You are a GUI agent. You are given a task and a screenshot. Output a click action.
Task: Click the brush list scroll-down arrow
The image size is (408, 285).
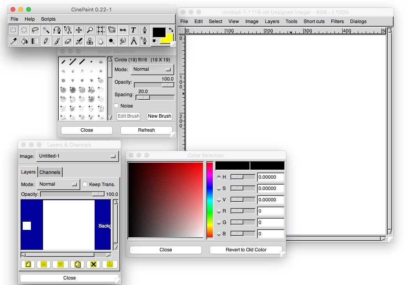coord(110,118)
